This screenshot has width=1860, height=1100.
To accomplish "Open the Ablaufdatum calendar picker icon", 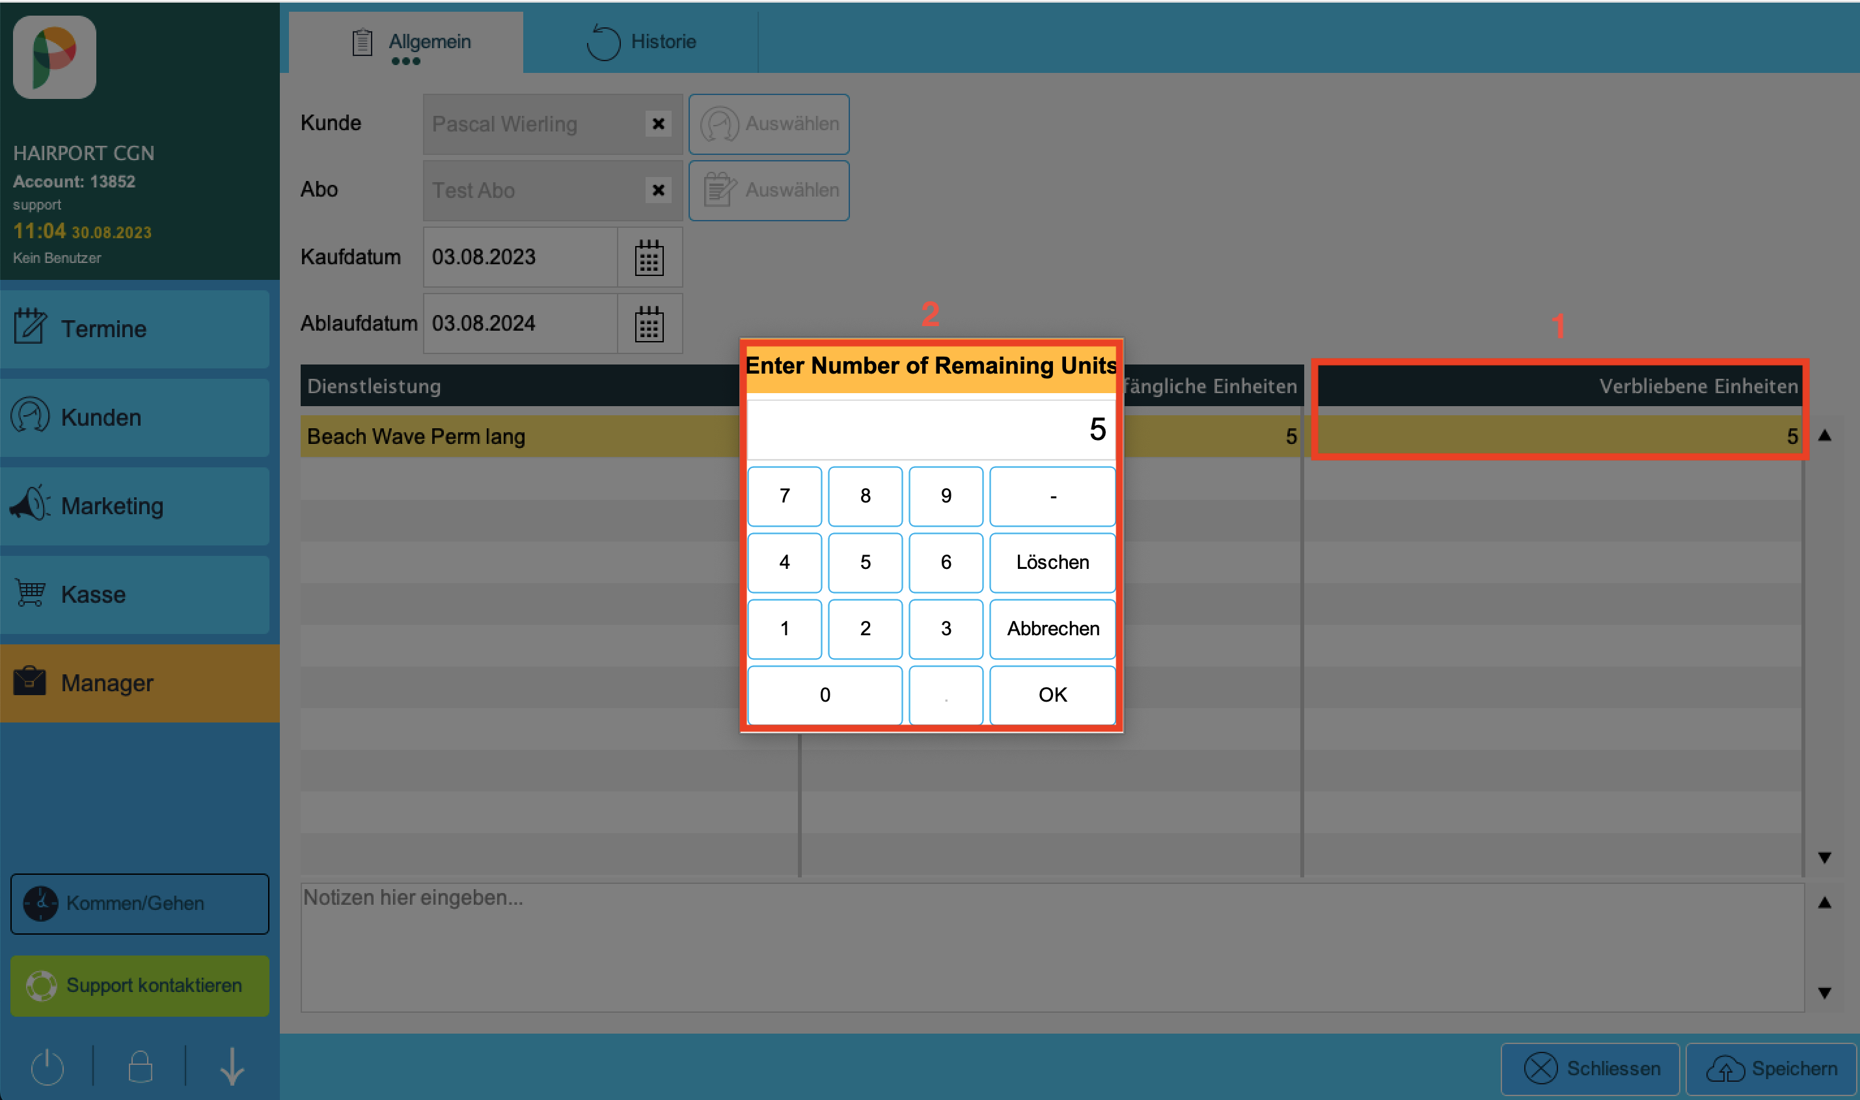I will point(649,324).
